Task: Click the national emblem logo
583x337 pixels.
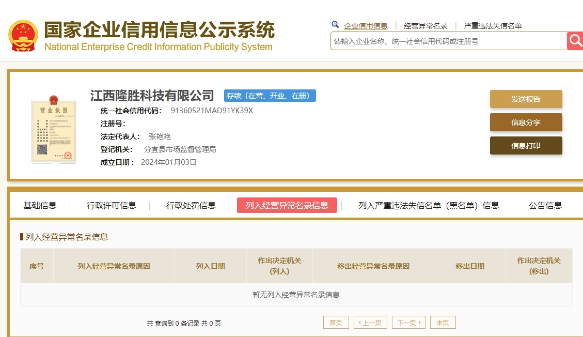Action: pos(23,36)
